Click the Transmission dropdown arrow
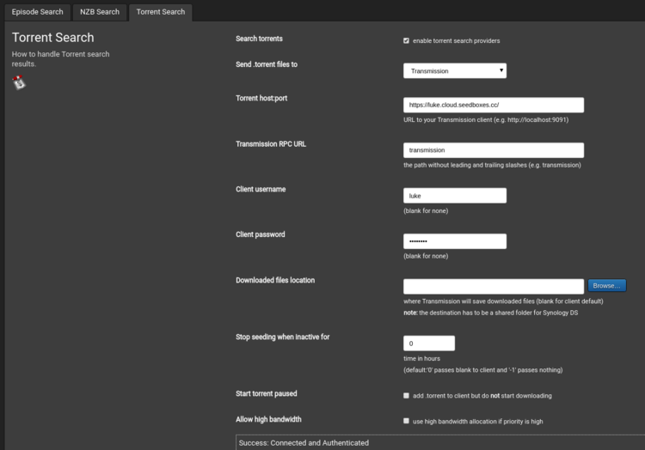Viewport: 645px width, 450px height. (501, 70)
